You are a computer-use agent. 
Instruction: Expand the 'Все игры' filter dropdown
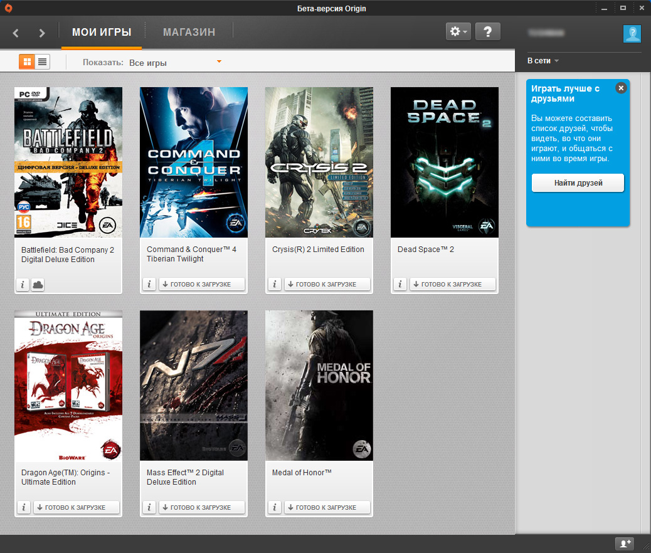pyautogui.click(x=175, y=63)
